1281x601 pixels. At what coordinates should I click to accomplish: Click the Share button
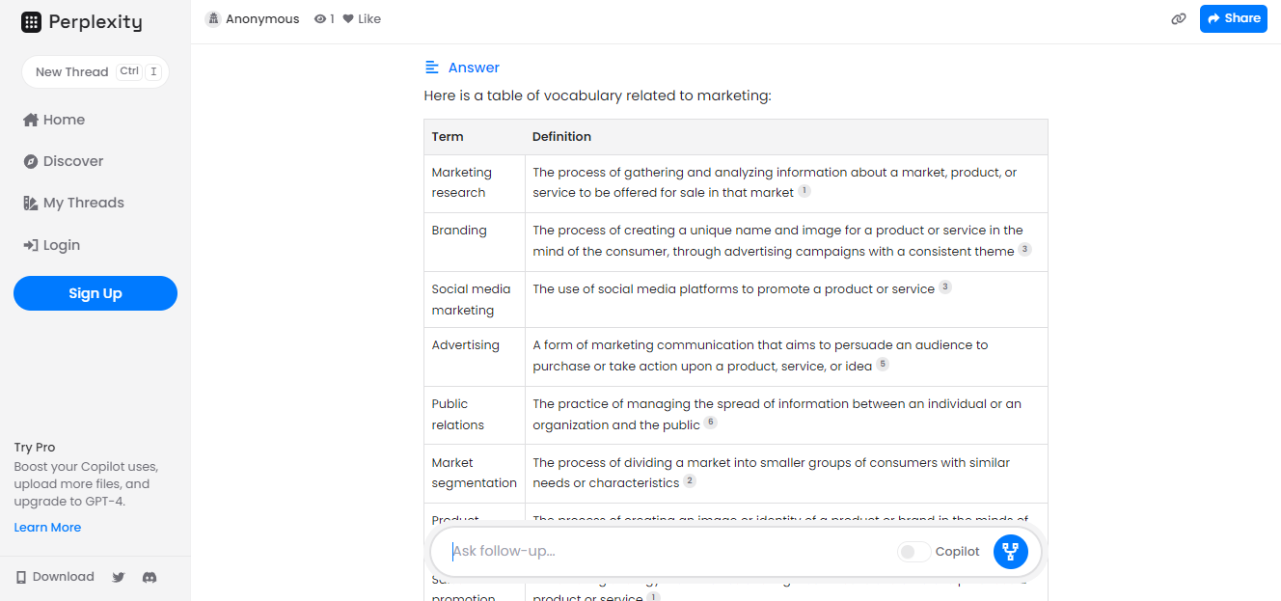point(1233,18)
